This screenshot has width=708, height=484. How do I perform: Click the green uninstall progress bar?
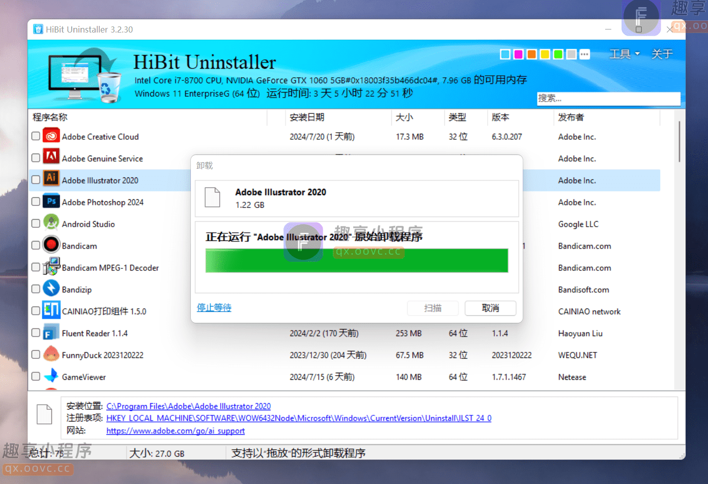coord(357,260)
